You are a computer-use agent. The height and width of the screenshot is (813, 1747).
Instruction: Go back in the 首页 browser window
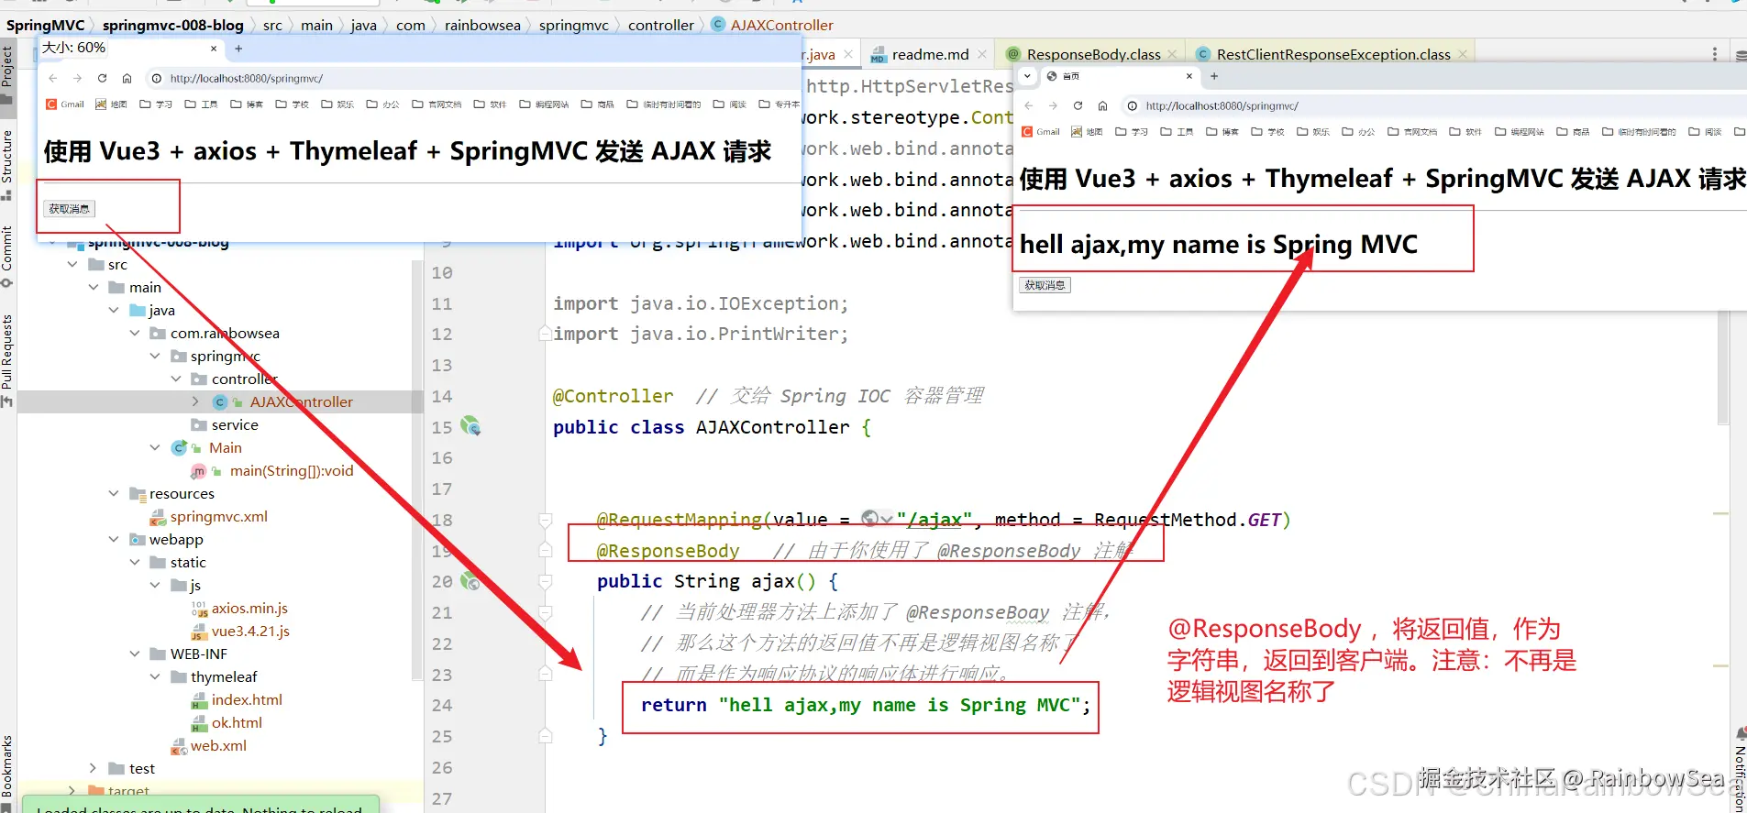pos(1029,105)
